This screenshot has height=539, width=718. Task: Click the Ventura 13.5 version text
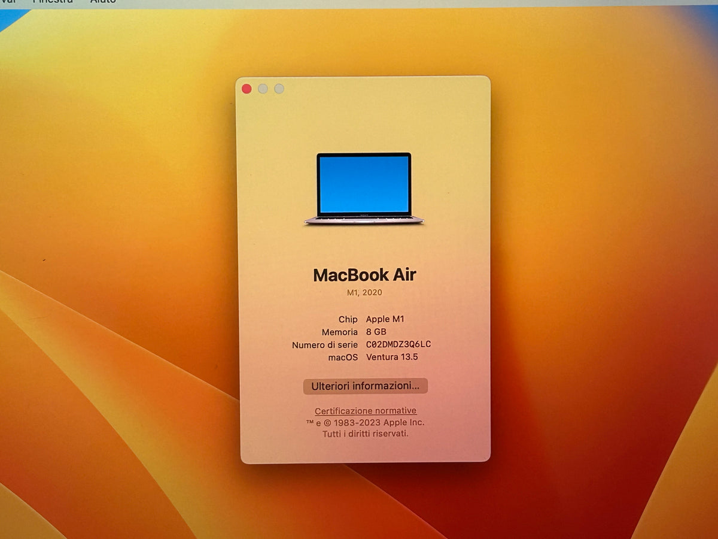pyautogui.click(x=392, y=357)
